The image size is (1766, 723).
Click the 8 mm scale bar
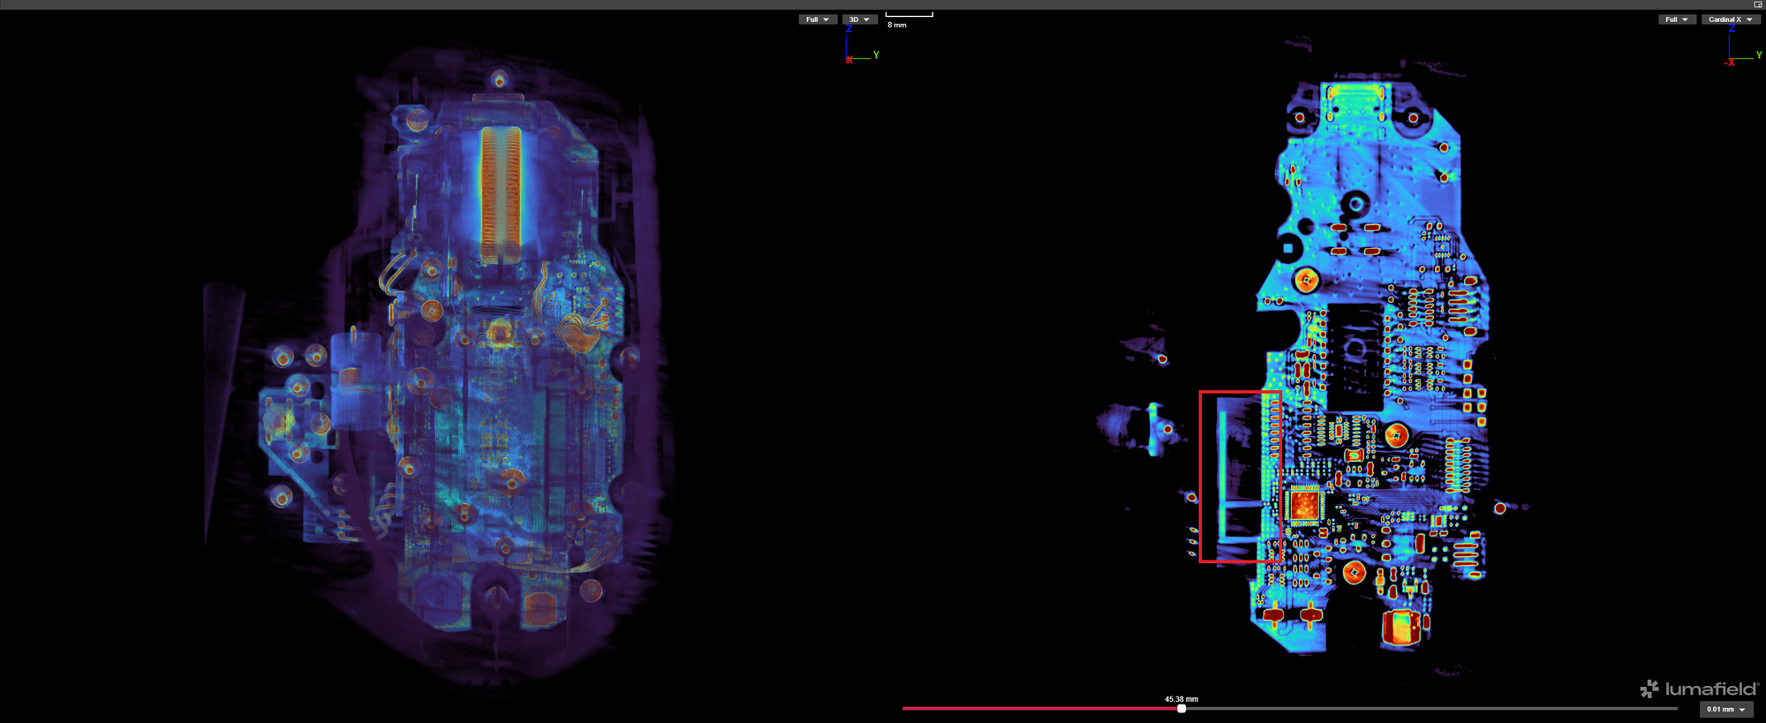tap(909, 16)
